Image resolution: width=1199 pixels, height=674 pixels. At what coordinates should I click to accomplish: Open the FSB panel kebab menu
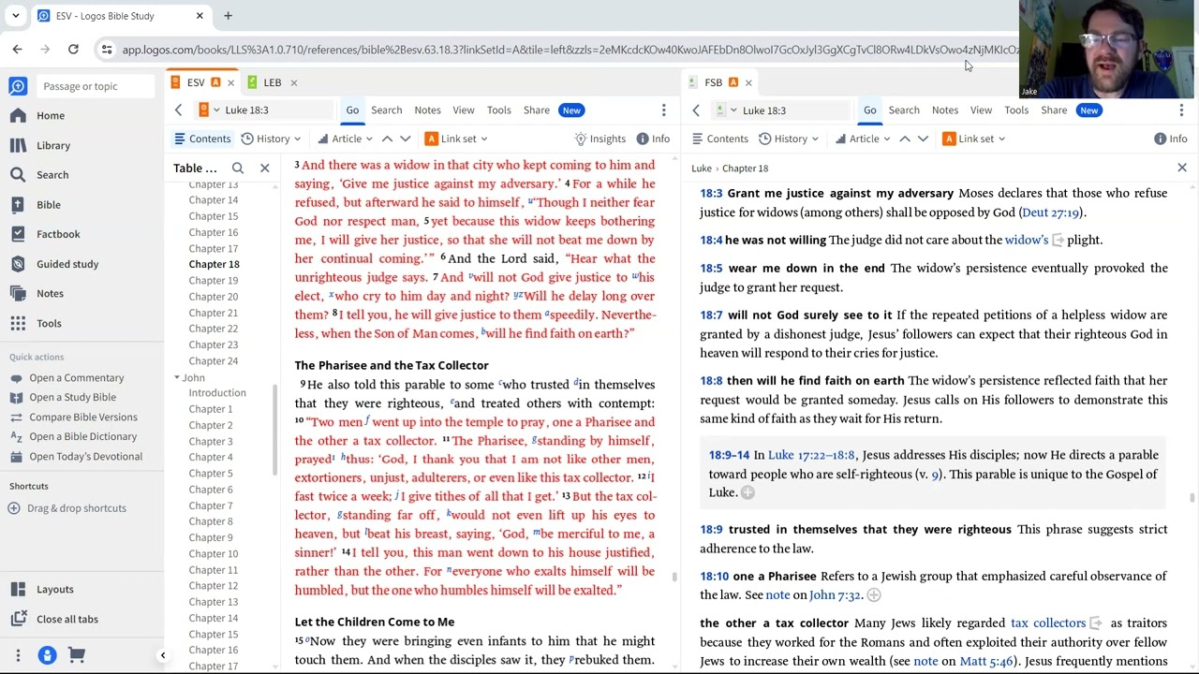1181,110
